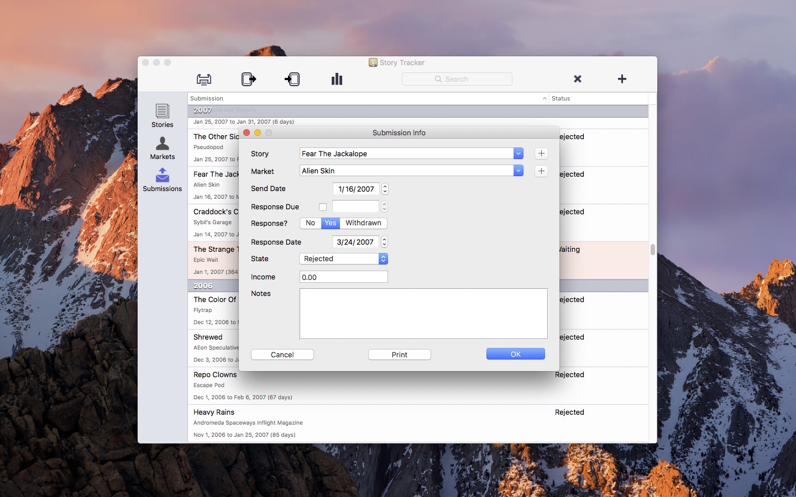Open the State Rejected popup menu
The image size is (796, 497).
(x=343, y=258)
